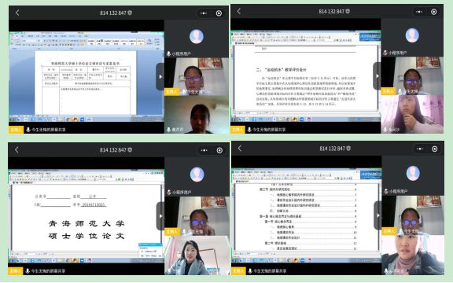Go back from meeting showing thesis cover page
Viewport: 453px width, 283px height.
tap(17, 149)
